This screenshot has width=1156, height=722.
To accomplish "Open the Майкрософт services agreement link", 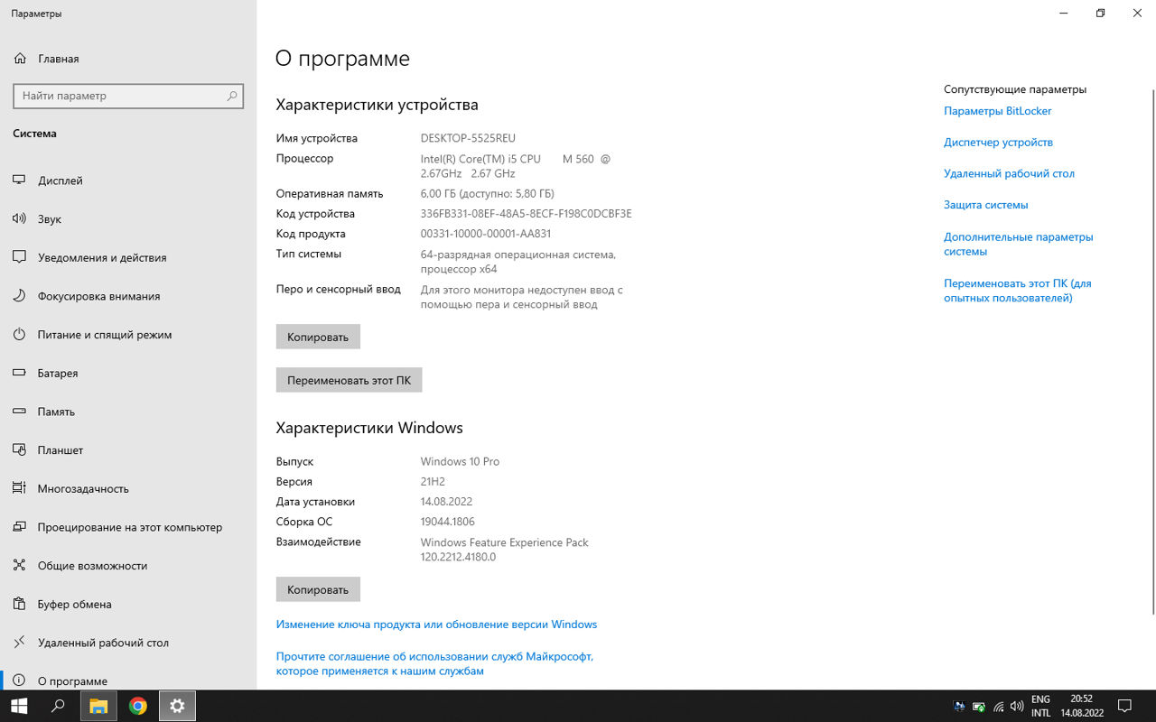I will (434, 663).
